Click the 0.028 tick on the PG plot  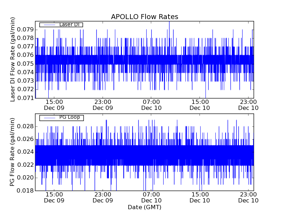(x=25, y=126)
